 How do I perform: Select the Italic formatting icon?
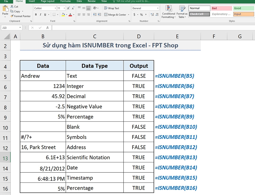coord(40,15)
